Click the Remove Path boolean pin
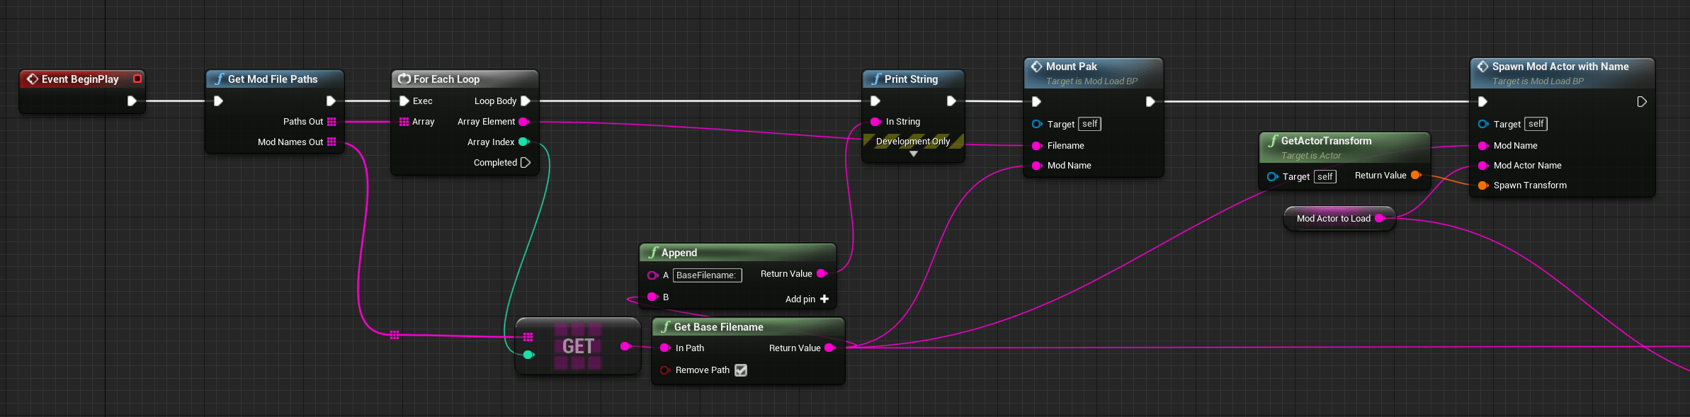This screenshot has width=1690, height=417. (665, 370)
